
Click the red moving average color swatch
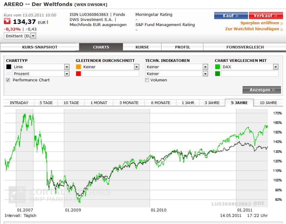(78, 74)
